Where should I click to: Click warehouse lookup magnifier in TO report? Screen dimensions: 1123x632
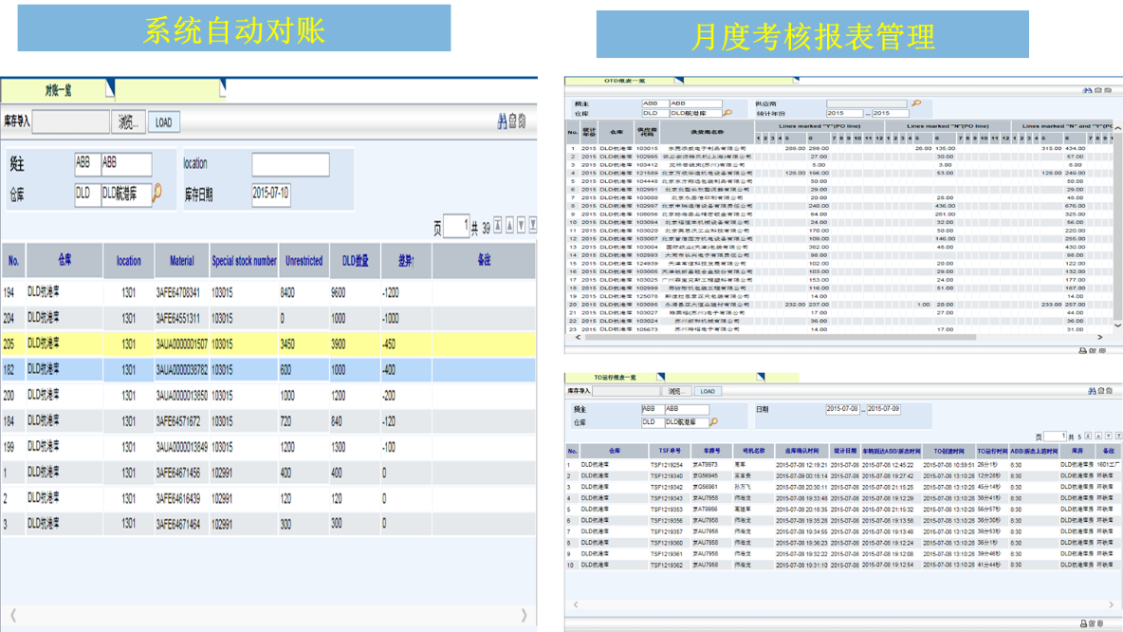pyautogui.click(x=713, y=421)
